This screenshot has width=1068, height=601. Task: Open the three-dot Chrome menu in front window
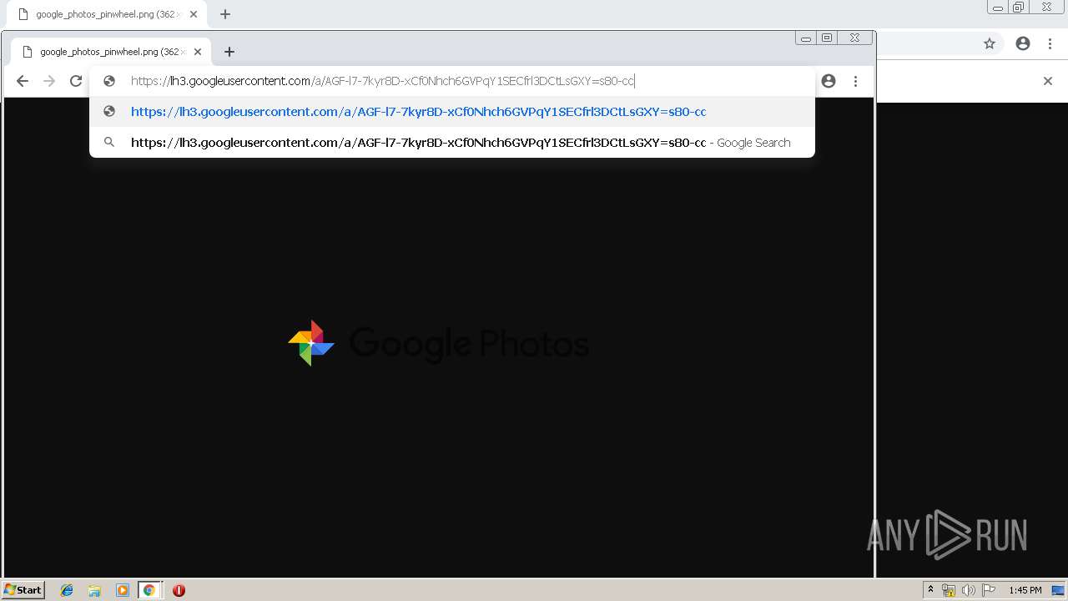[855, 81]
